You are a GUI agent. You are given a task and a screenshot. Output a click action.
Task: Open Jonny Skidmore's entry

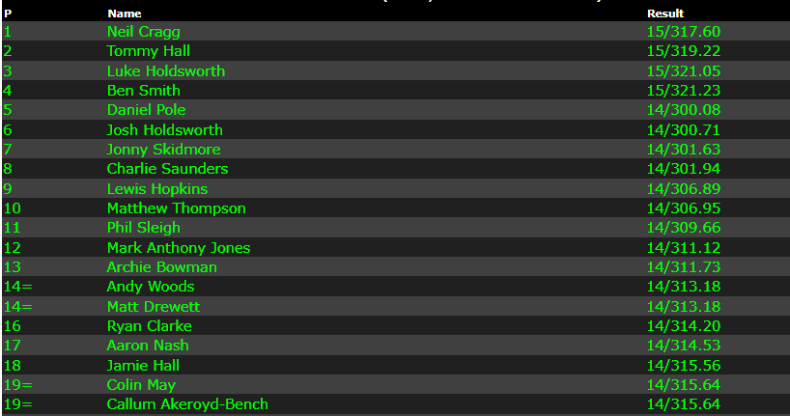pyautogui.click(x=163, y=150)
